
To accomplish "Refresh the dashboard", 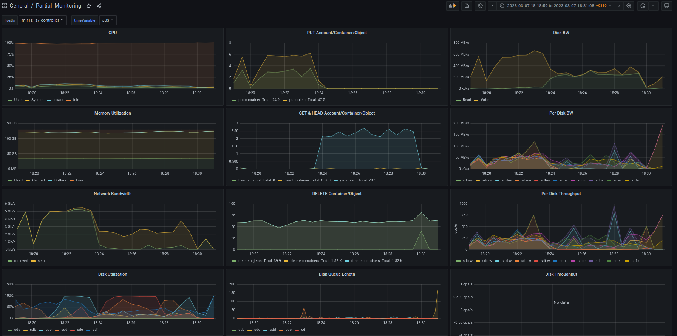I will [x=643, y=6].
